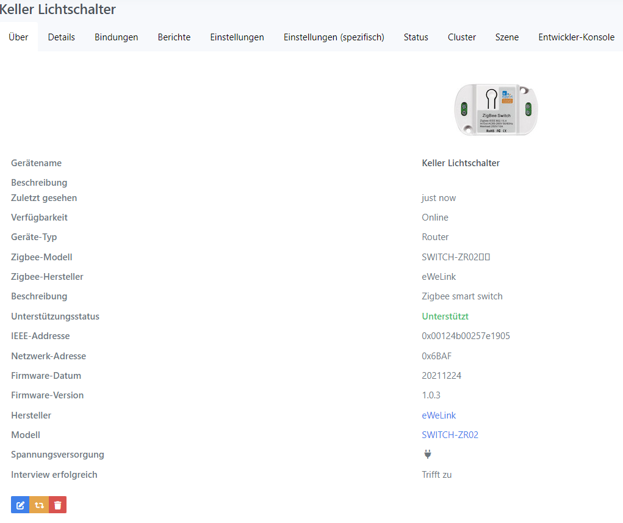Viewport: 623px width, 523px height.
Task: Click the IEEE address value 0x00124b00257e1905
Action: click(x=466, y=336)
